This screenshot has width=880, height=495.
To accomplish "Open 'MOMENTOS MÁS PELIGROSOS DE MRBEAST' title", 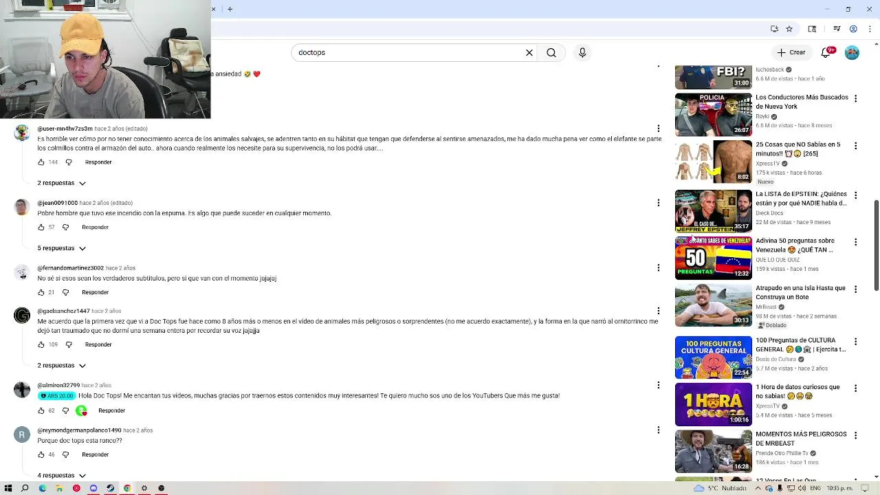I will pyautogui.click(x=801, y=439).
